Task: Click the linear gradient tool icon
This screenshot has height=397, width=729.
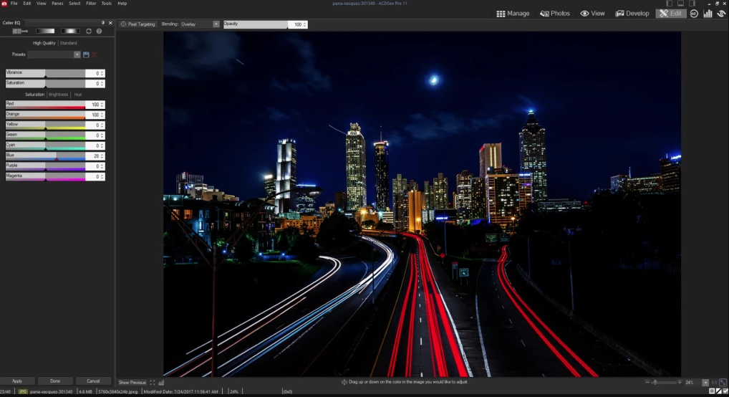Action: [x=45, y=32]
